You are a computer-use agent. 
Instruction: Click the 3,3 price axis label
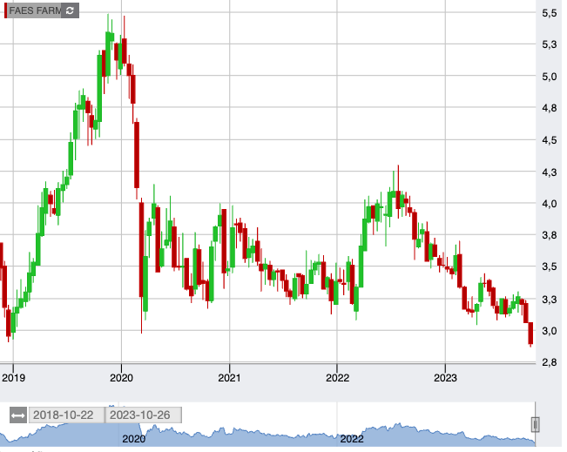pos(550,300)
